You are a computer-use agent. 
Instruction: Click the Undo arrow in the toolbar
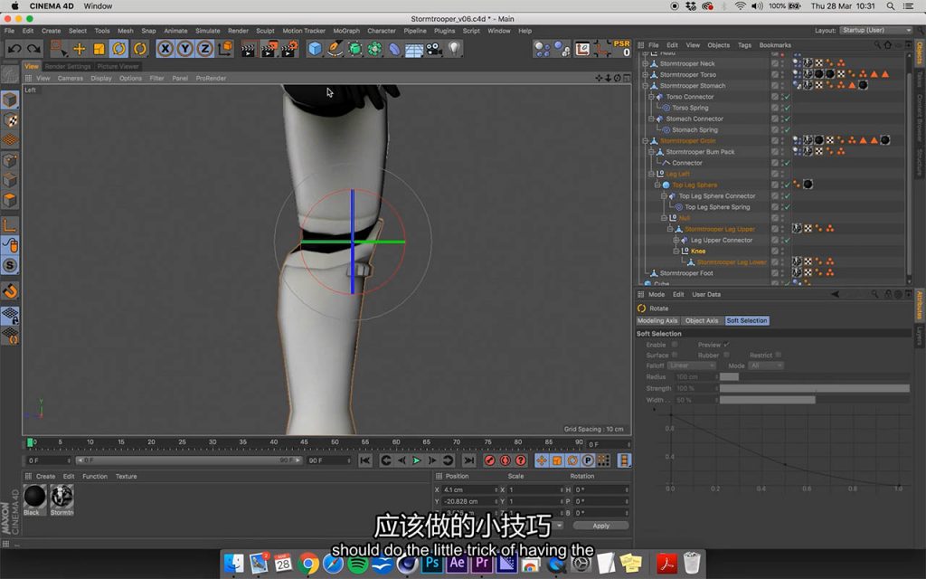point(14,49)
